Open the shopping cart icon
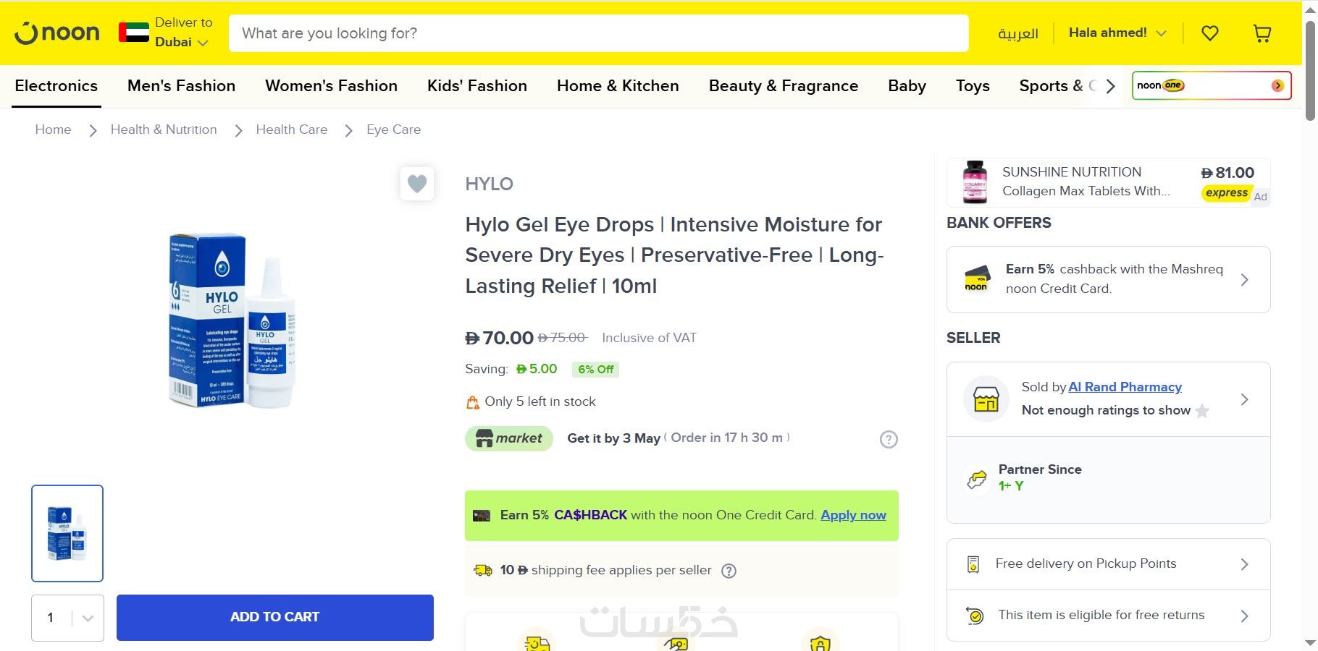Image resolution: width=1318 pixels, height=651 pixels. coord(1262,33)
